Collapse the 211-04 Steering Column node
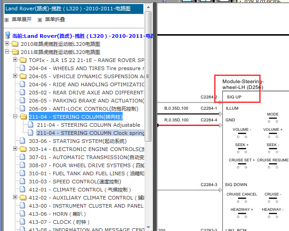This screenshot has width=289, height=231. (15, 116)
